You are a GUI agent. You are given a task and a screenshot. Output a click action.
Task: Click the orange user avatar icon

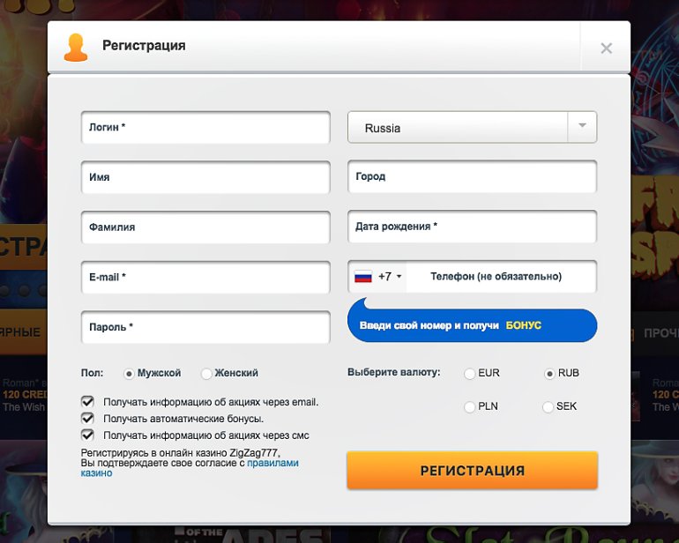pos(76,47)
